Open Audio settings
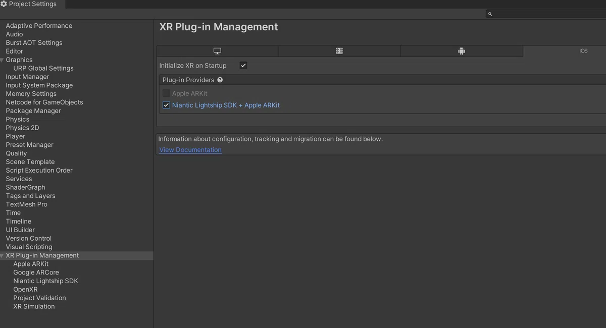This screenshot has width=606, height=328. (x=14, y=34)
